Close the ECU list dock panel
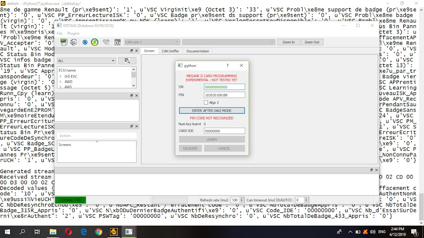Viewport: 424px width, 238px height. (x=136, y=51)
